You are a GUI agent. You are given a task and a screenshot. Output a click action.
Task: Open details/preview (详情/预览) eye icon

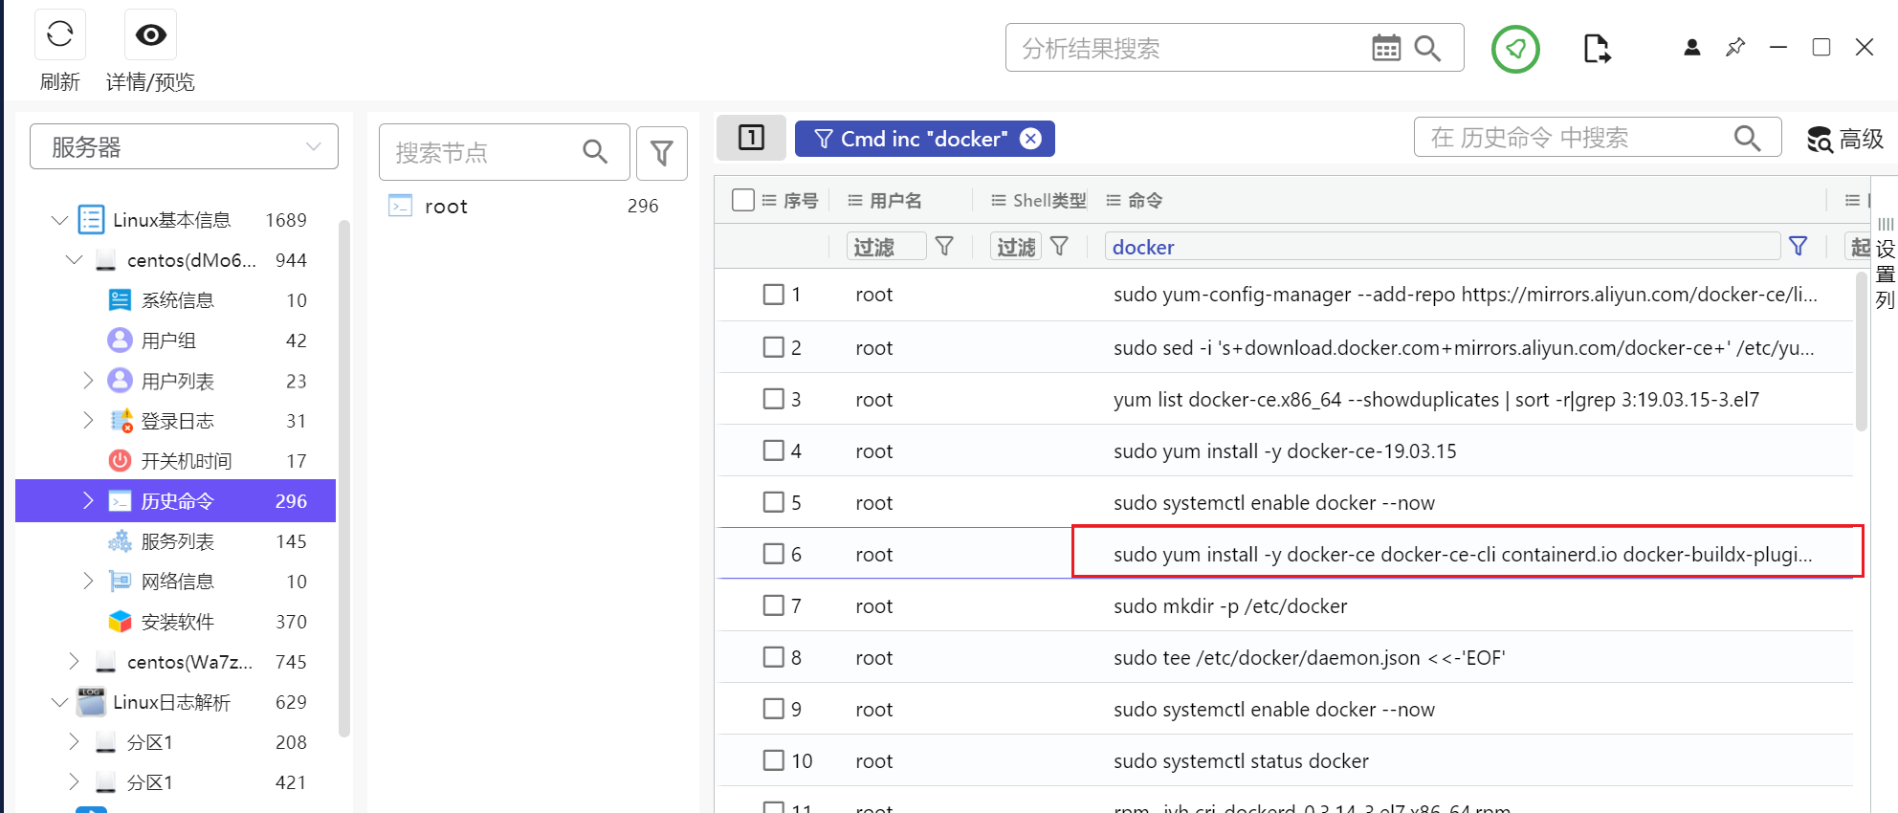150,35
